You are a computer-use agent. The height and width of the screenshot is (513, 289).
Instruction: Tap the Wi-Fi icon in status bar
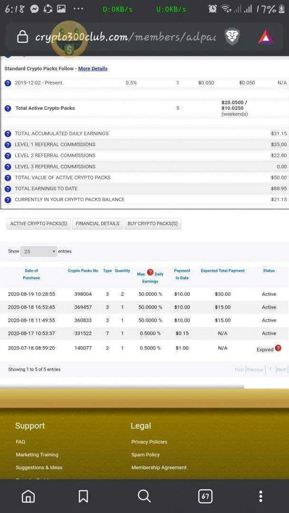point(226,9)
